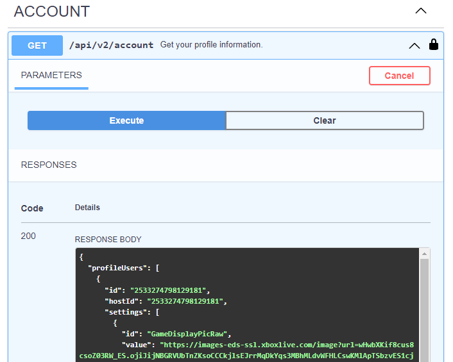This screenshot has height=362, width=453.
Task: Click the /api/v2/account endpoint path
Action: (111, 45)
